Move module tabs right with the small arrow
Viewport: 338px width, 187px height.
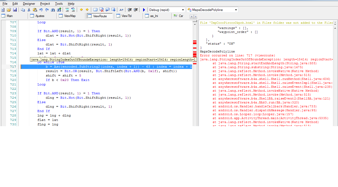pyautogui.click(x=195, y=16)
